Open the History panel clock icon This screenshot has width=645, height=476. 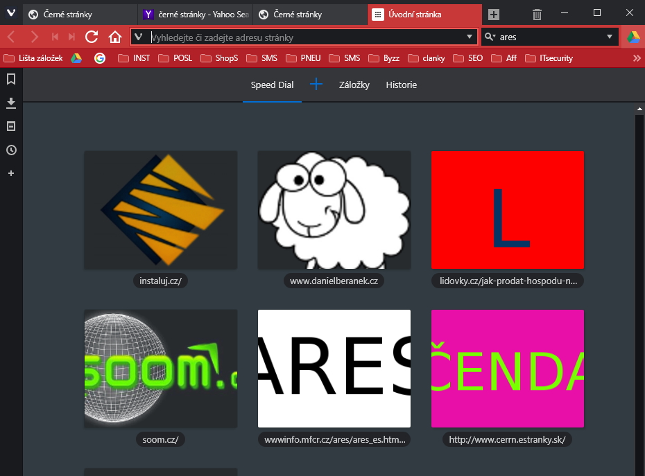[11, 150]
